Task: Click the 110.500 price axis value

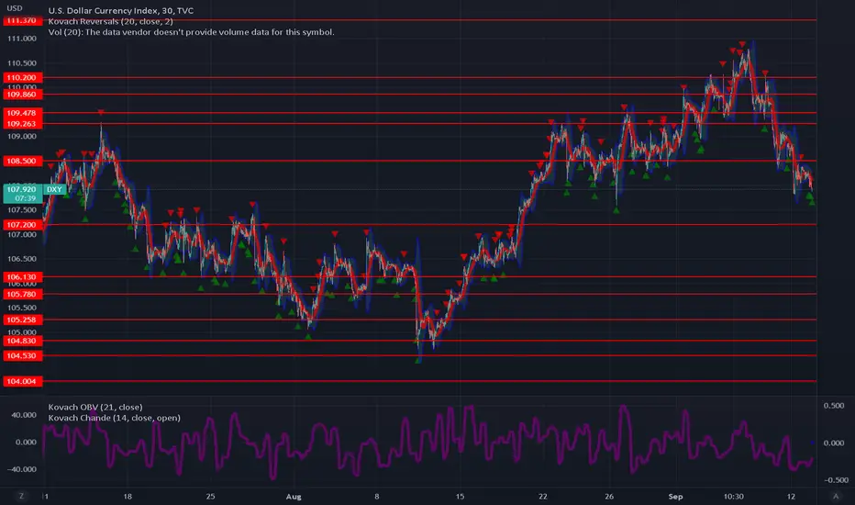Action: [x=22, y=63]
